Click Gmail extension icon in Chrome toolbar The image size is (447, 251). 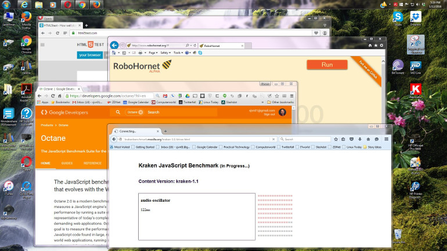[x=165, y=96]
